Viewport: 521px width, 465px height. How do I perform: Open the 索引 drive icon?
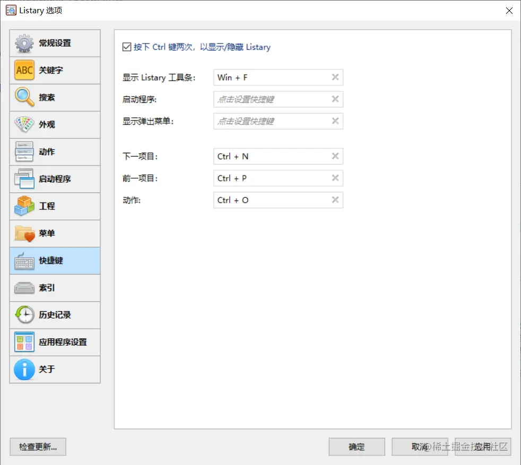pyautogui.click(x=24, y=288)
